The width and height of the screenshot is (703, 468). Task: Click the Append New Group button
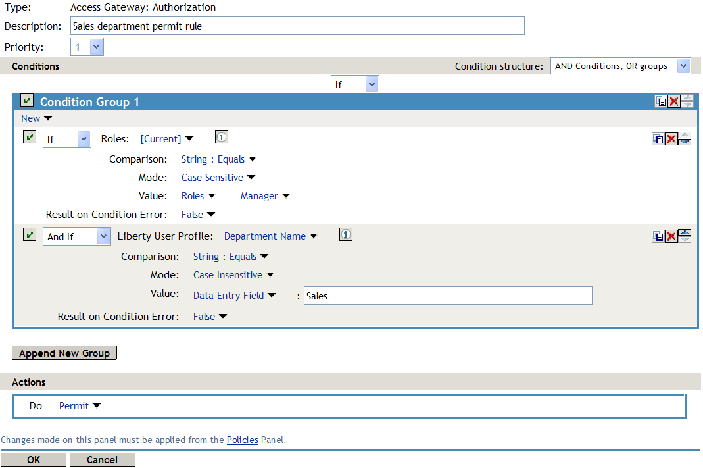coord(64,353)
